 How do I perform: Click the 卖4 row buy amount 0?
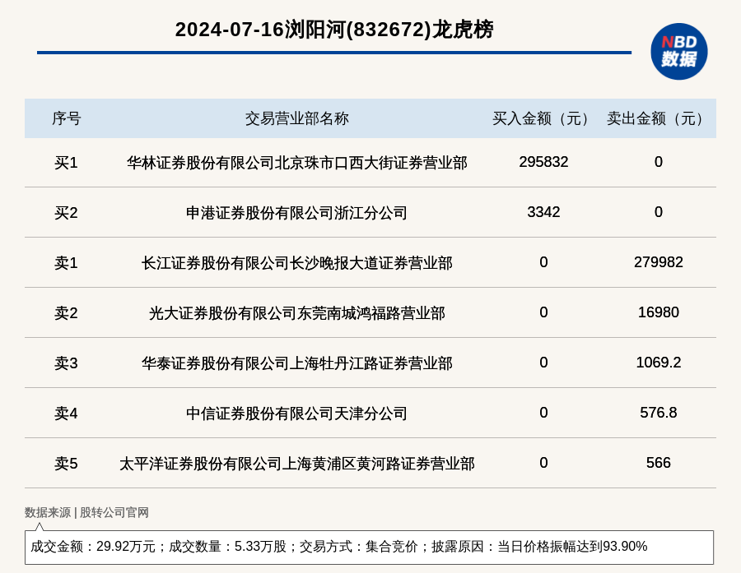[543, 413]
